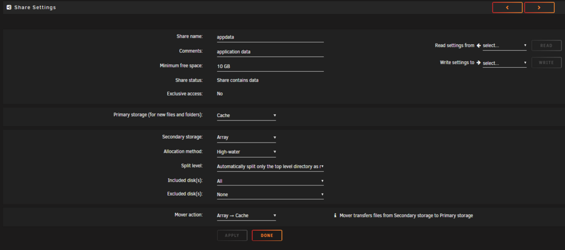Click the Exclusive access value 'No'
This screenshot has height=250, width=565.
pyautogui.click(x=220, y=94)
